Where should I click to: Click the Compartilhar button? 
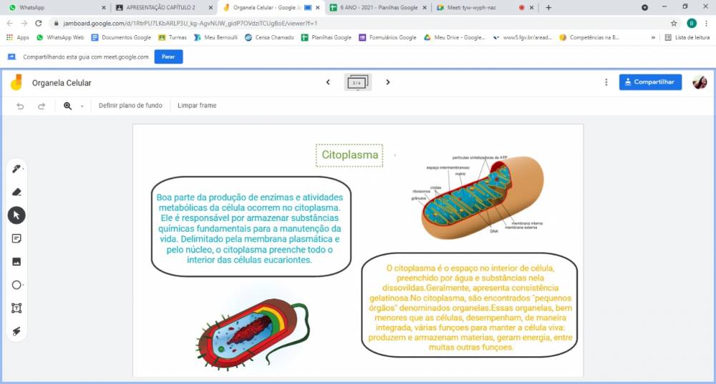(x=650, y=82)
